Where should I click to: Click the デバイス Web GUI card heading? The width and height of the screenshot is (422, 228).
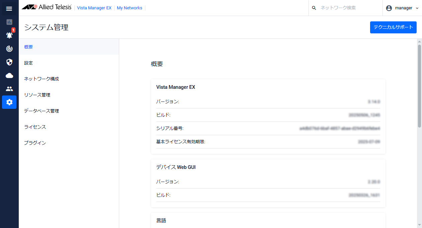[x=176, y=167]
